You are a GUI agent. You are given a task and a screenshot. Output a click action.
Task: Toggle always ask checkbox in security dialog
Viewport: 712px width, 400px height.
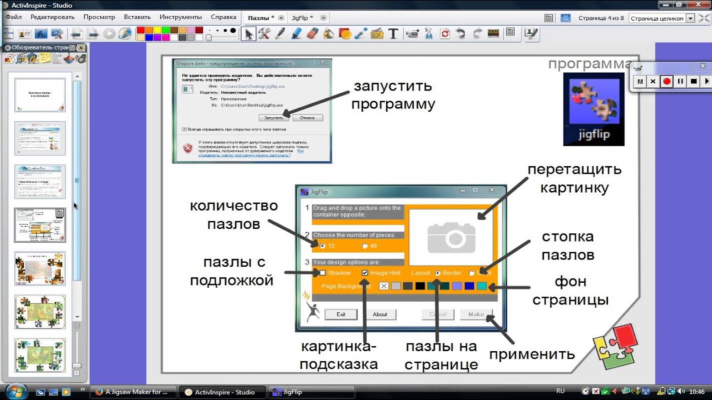185,129
